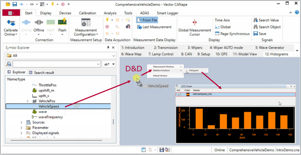Click the pause measurement icon
Image resolution: width=301 pixels, height=155 pixels.
[x=117, y=33]
